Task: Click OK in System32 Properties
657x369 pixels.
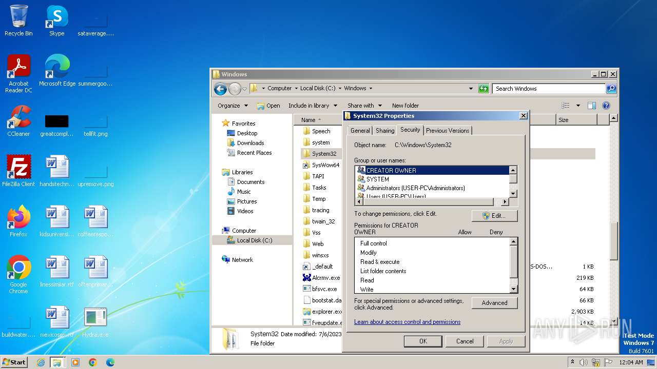Action: coord(423,341)
